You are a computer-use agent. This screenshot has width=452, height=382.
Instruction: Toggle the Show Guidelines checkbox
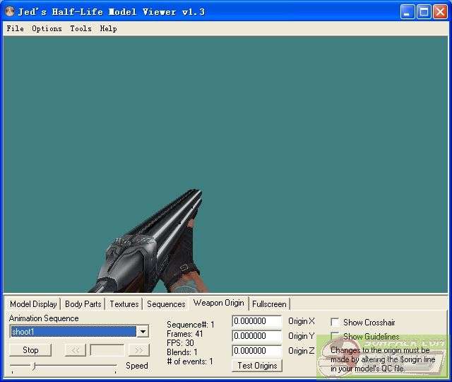335,337
